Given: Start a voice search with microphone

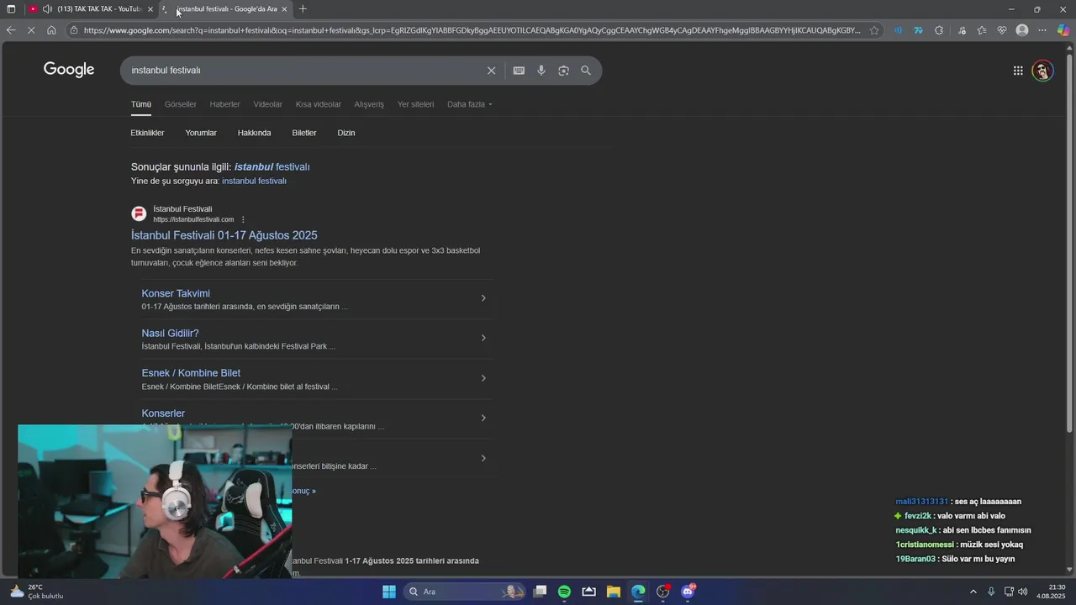Looking at the screenshot, I should pos(541,71).
